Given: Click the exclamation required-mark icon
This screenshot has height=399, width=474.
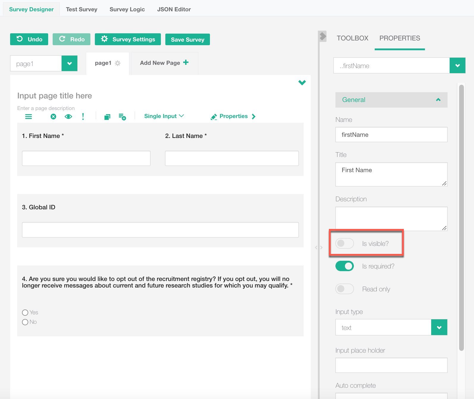Looking at the screenshot, I should pos(83,117).
